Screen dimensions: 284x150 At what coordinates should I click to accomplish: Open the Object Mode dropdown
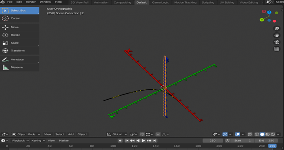click(x=26, y=134)
